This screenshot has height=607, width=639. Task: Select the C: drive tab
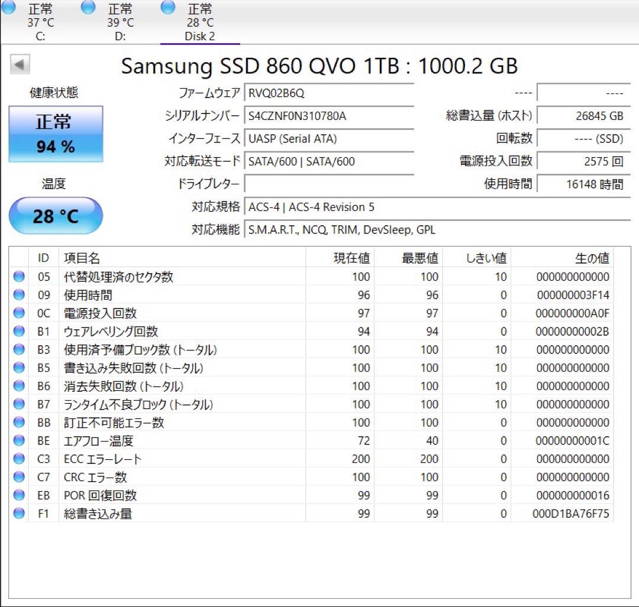coord(40,22)
